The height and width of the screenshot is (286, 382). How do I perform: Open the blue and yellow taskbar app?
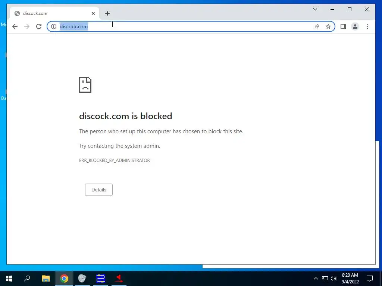click(x=101, y=279)
